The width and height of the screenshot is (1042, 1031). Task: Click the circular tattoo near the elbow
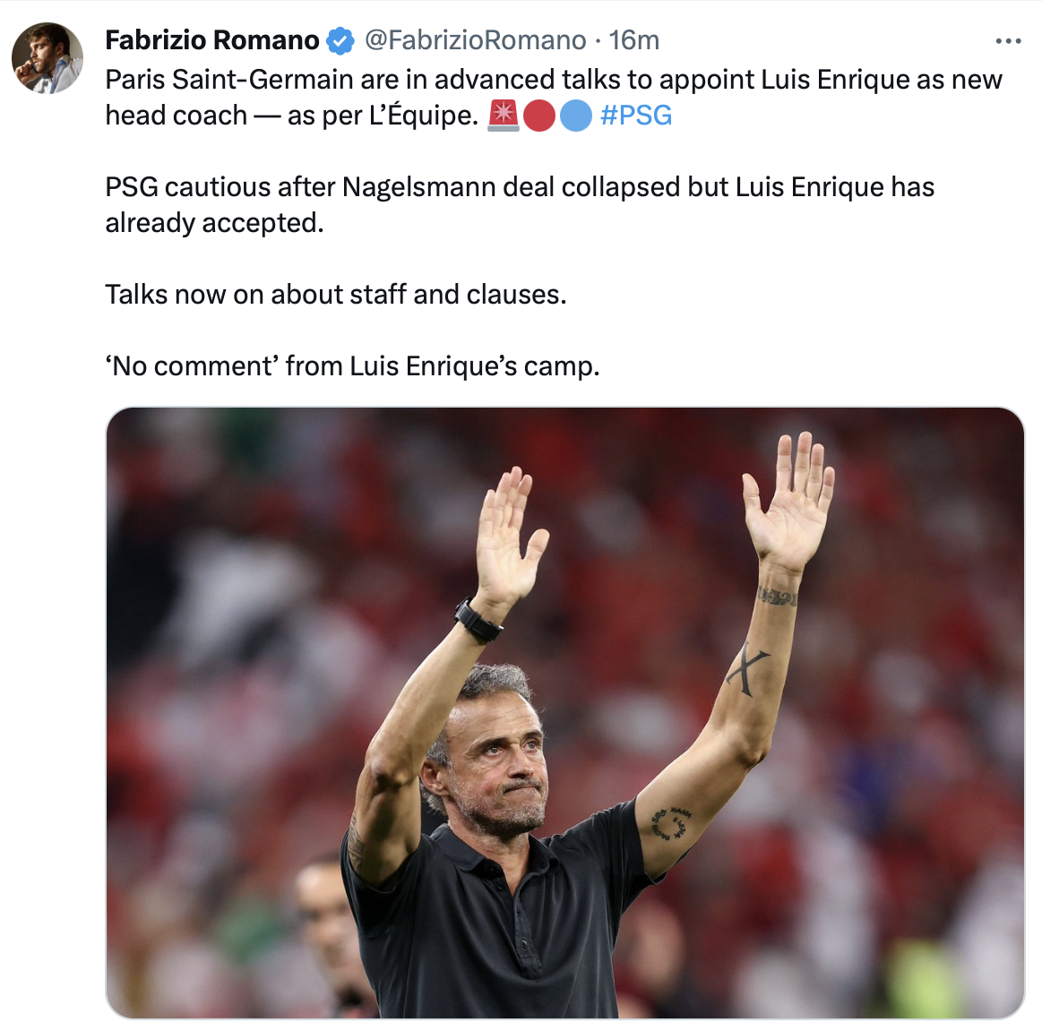(x=670, y=822)
